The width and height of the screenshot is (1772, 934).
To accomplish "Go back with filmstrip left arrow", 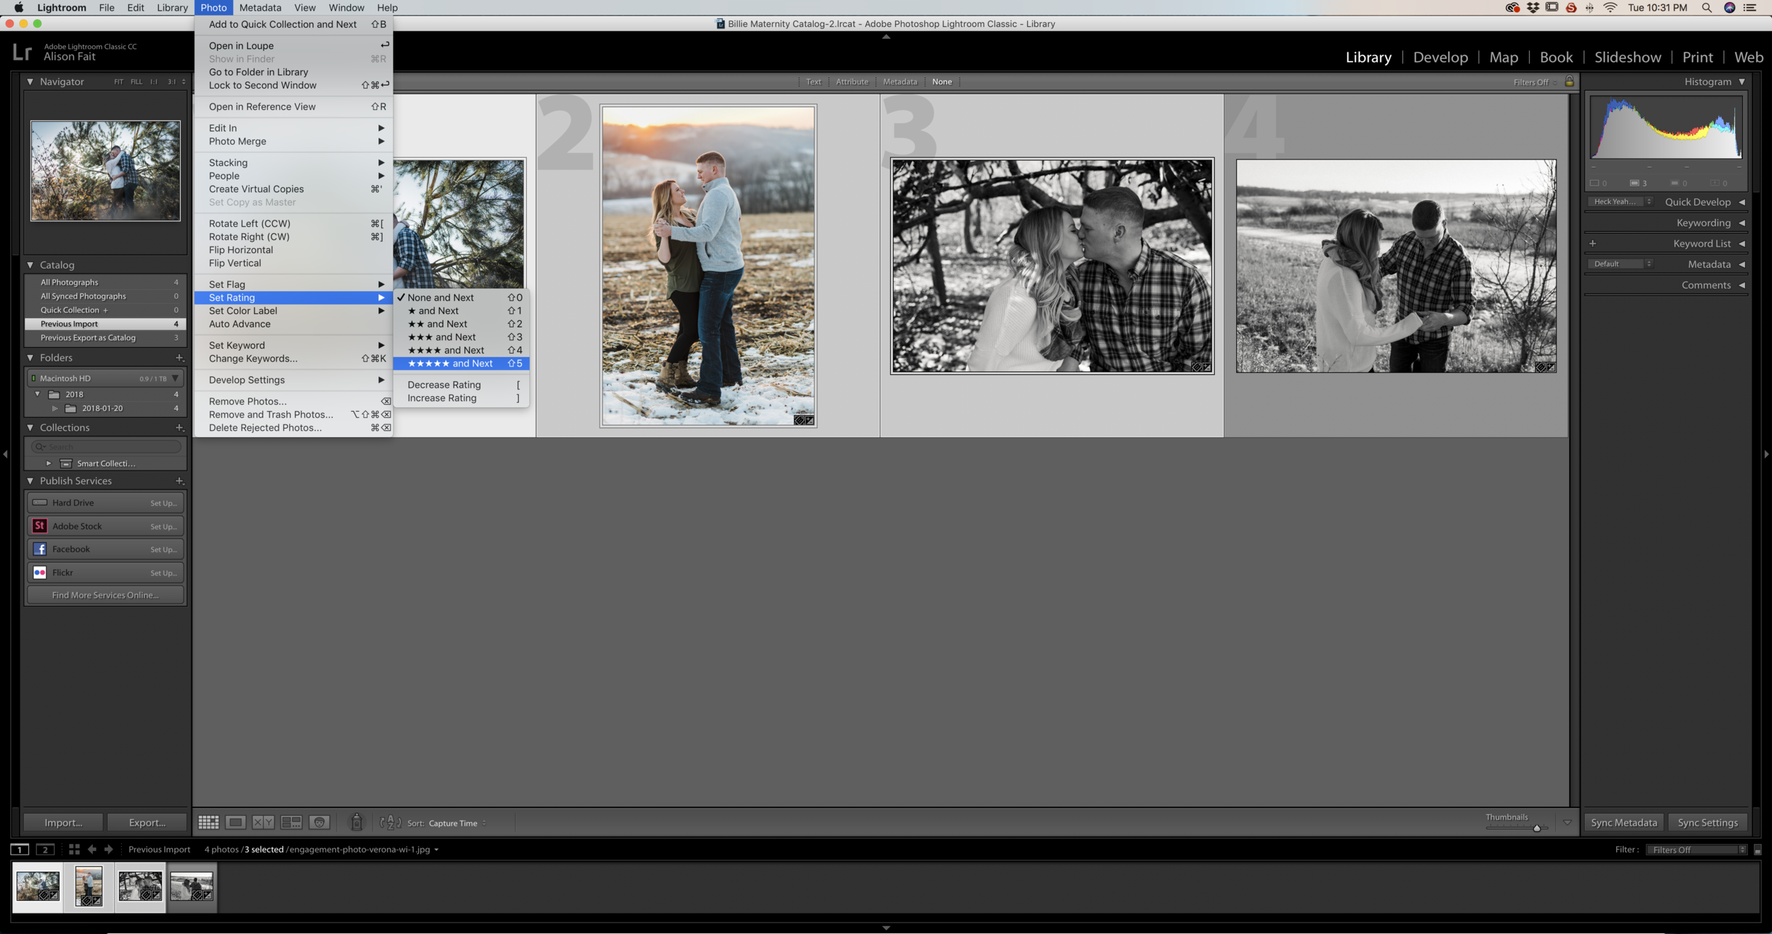I will 92,849.
